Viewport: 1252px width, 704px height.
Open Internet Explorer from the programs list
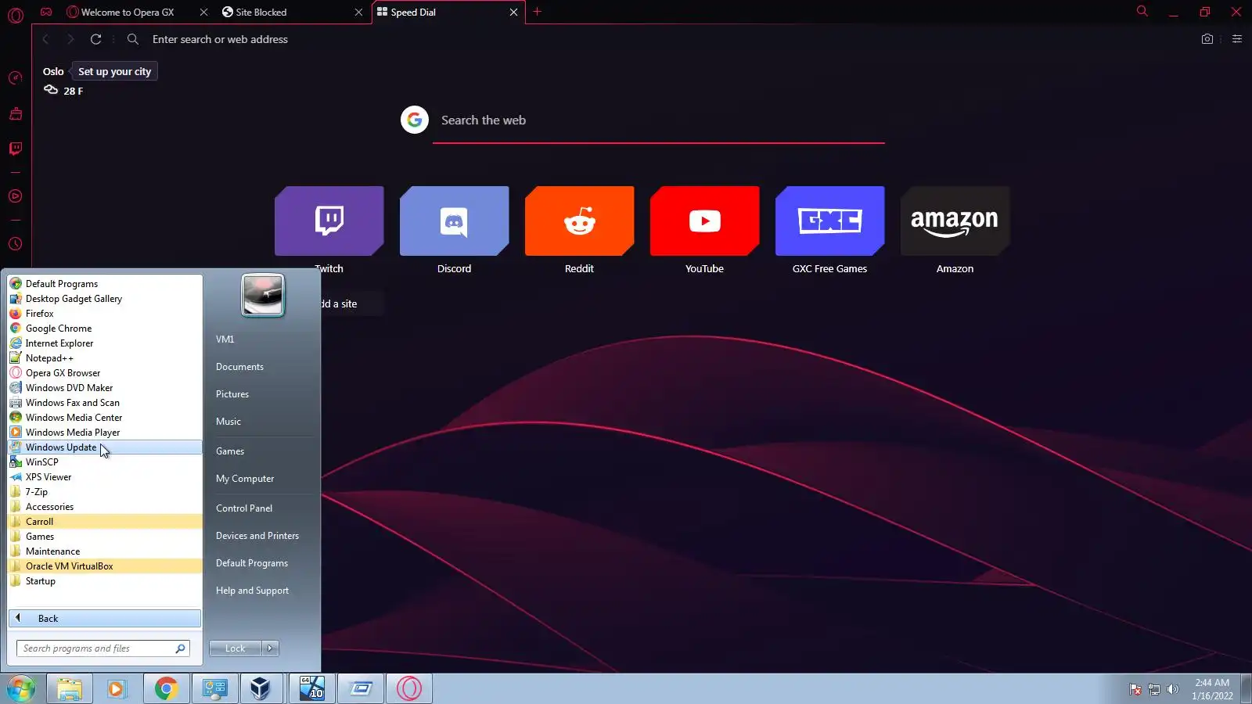(105, 343)
